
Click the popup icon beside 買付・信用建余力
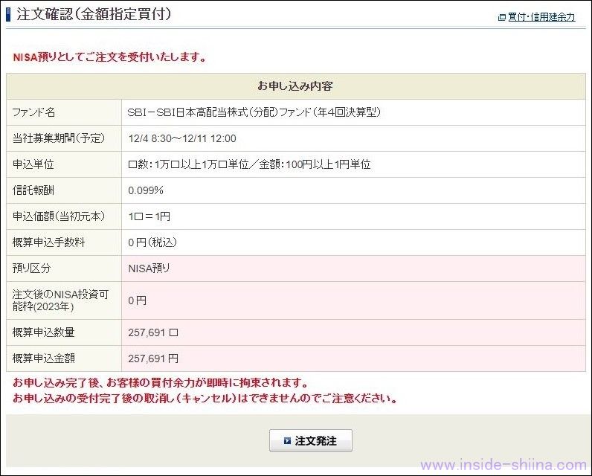tap(502, 17)
